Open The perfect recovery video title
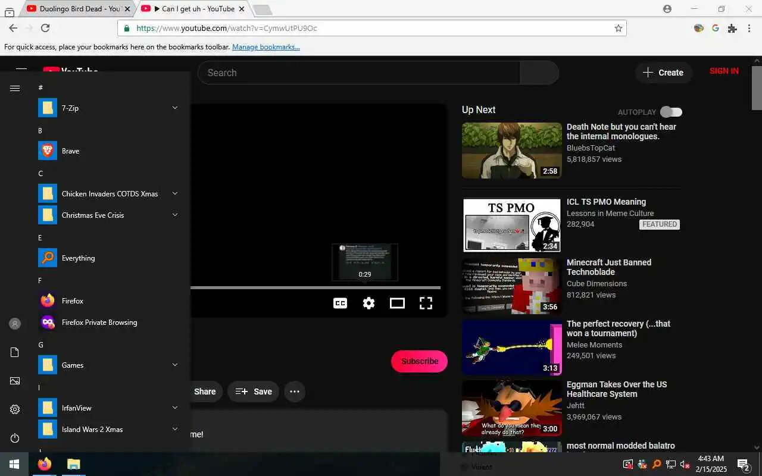The image size is (762, 476). click(619, 328)
